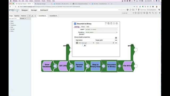Open the SnapLogic help question mark
Image resolution: width=170 pixels, height=96 pixels.
click(136, 10)
